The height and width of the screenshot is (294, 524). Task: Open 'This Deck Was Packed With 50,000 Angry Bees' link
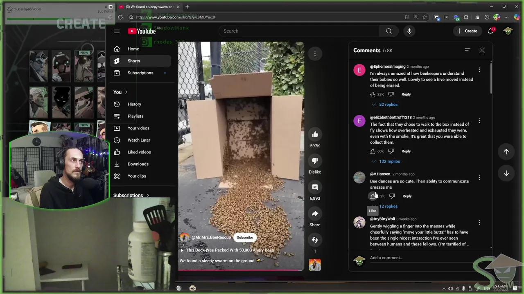pos(227,250)
